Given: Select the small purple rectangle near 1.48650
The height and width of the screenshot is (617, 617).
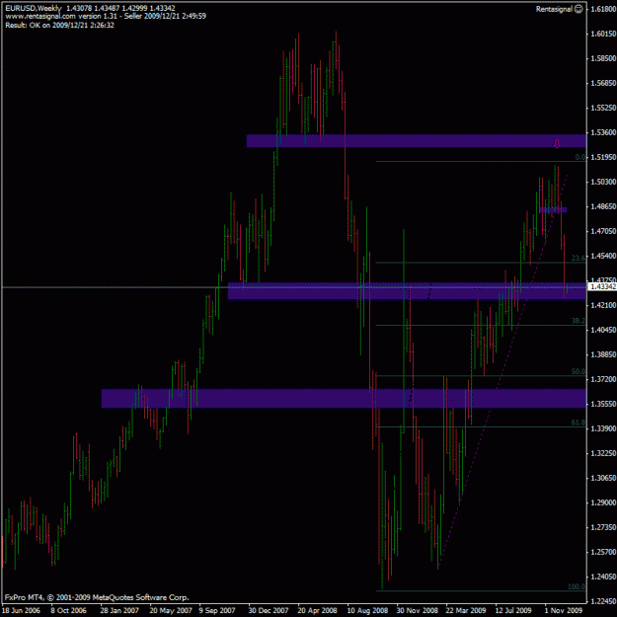Looking at the screenshot, I should point(553,210).
